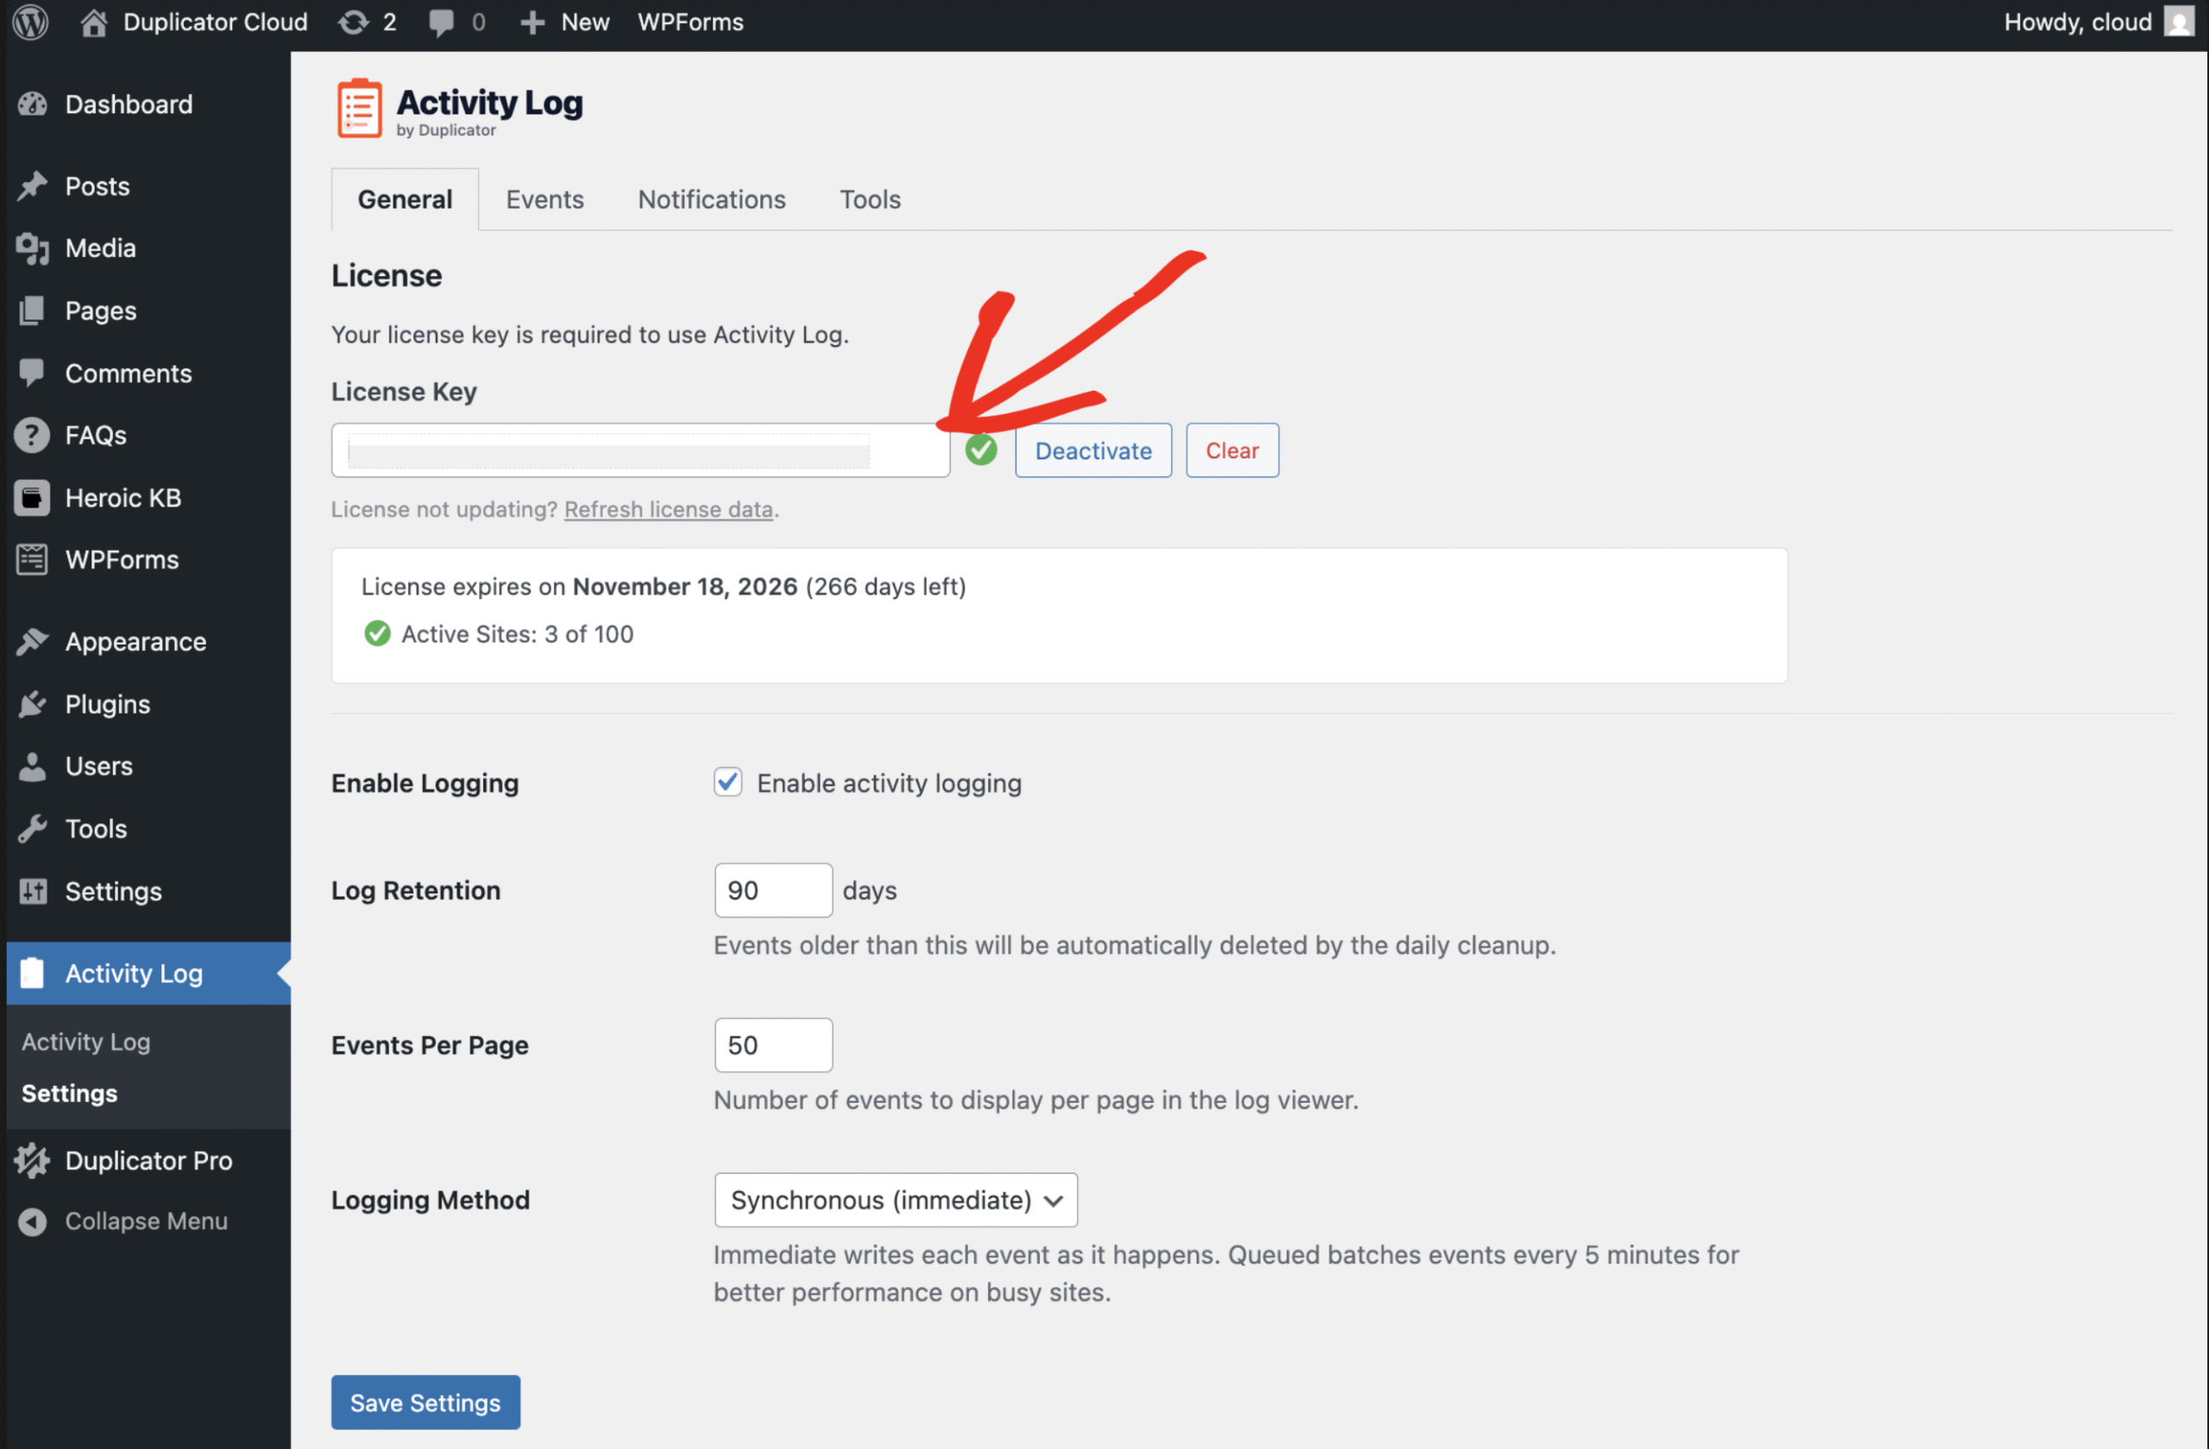This screenshot has width=2209, height=1449.
Task: Go to Plugins in sidebar
Action: pos(107,703)
